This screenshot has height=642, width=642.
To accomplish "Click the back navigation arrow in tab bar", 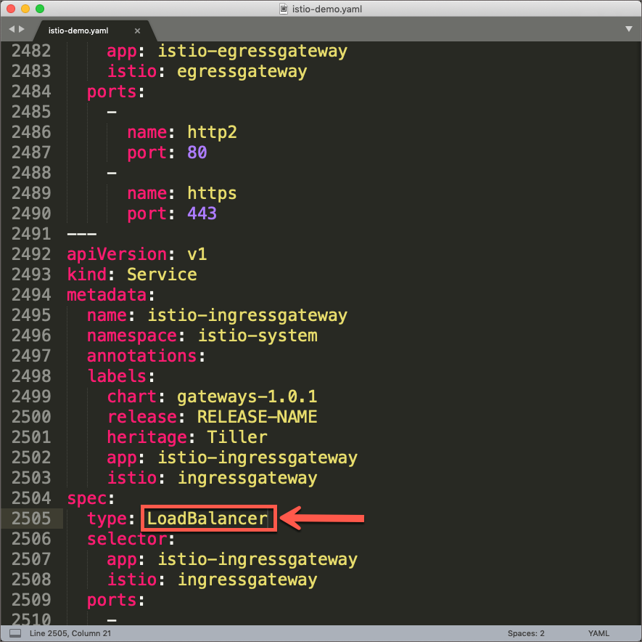I will tap(12, 29).
